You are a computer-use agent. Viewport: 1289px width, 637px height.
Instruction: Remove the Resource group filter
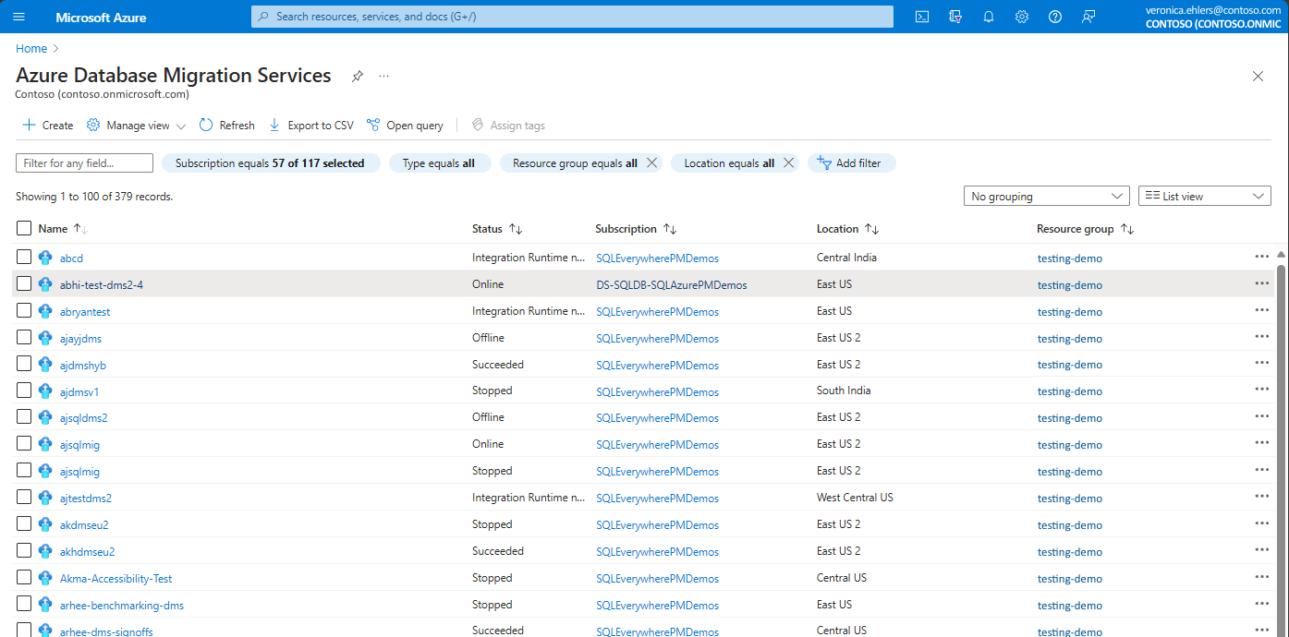pos(651,163)
